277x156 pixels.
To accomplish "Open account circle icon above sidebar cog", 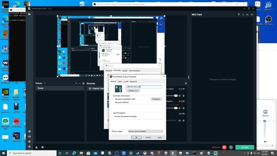I will click(29, 142).
